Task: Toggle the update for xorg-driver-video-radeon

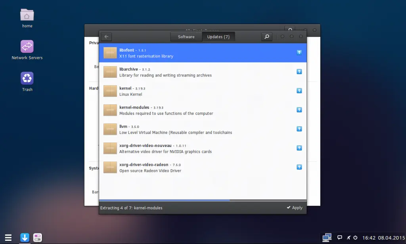Action: (x=299, y=167)
